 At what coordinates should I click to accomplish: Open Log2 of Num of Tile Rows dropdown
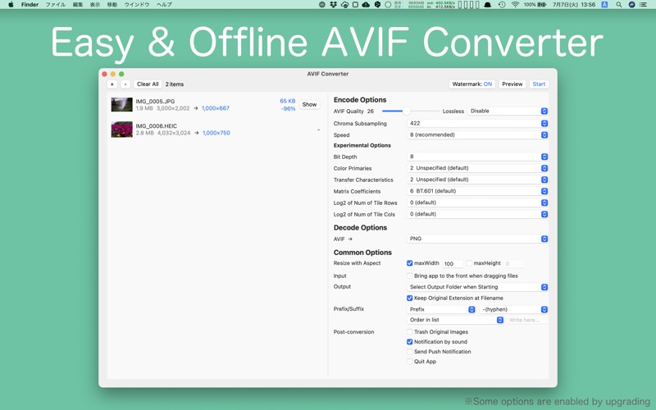point(477,203)
